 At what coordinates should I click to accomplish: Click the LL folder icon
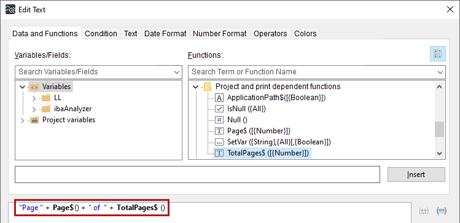click(46, 98)
